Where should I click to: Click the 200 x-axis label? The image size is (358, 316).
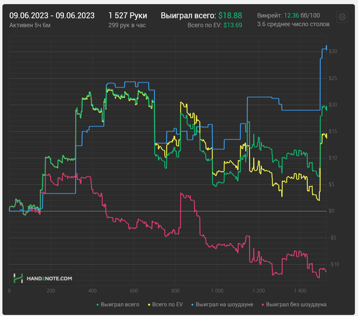click(x=51, y=291)
